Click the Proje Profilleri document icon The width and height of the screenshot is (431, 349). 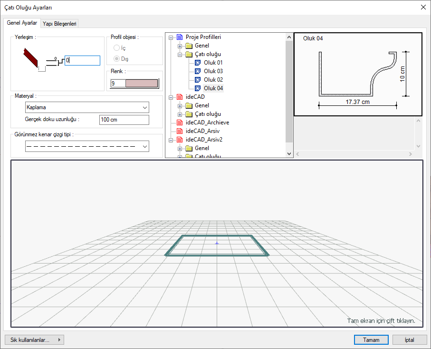pyautogui.click(x=180, y=37)
